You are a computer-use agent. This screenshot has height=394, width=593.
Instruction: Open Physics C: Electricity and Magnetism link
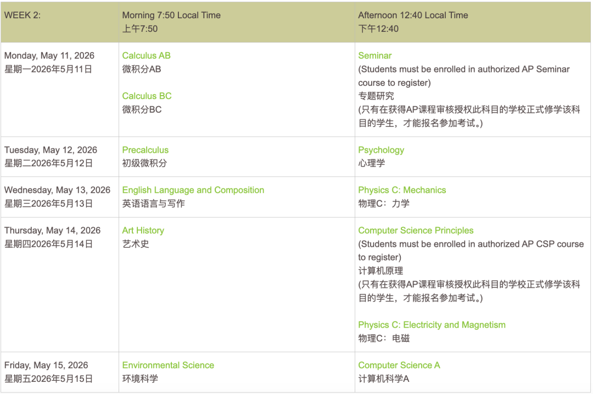click(x=432, y=325)
